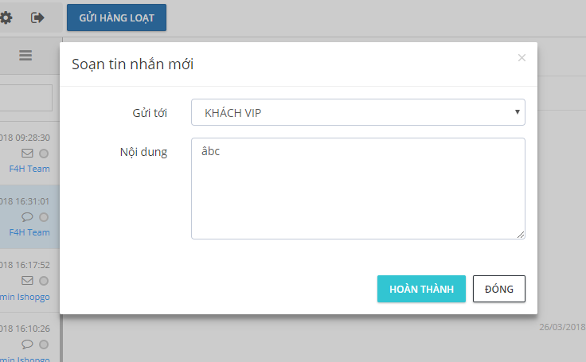Click chat bubble icon on 16:31:01 message

pos(27,216)
